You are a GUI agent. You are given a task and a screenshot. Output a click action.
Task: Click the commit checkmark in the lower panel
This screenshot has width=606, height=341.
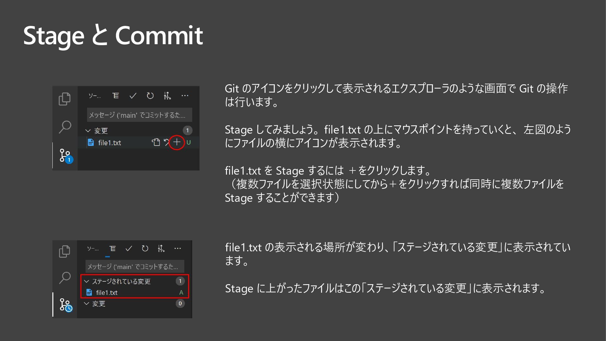[x=128, y=248]
